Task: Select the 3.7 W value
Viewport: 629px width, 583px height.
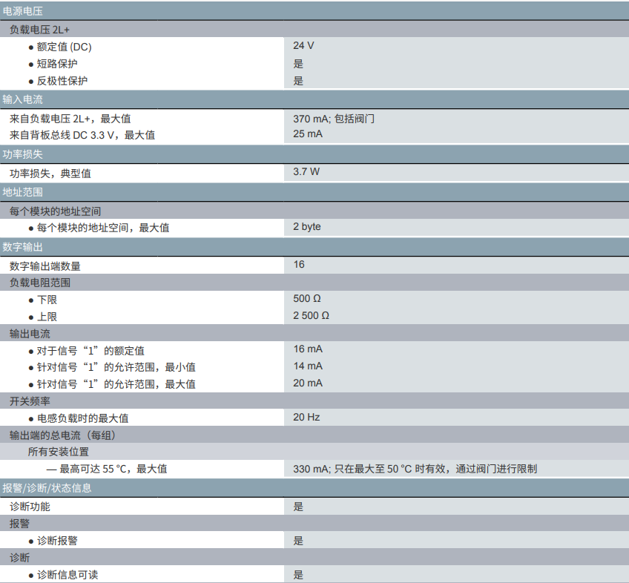Action: (x=306, y=172)
